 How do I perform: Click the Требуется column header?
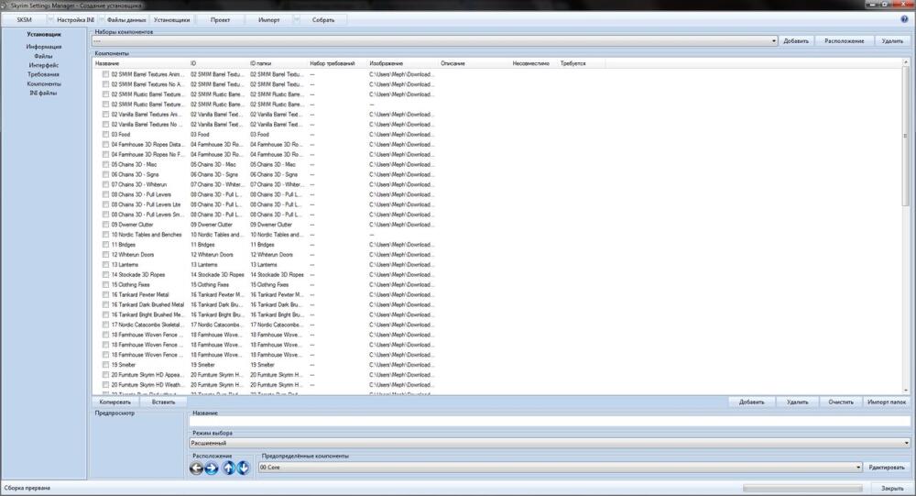(582, 63)
